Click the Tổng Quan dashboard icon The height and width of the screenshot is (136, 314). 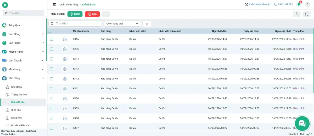[x=4, y=25]
